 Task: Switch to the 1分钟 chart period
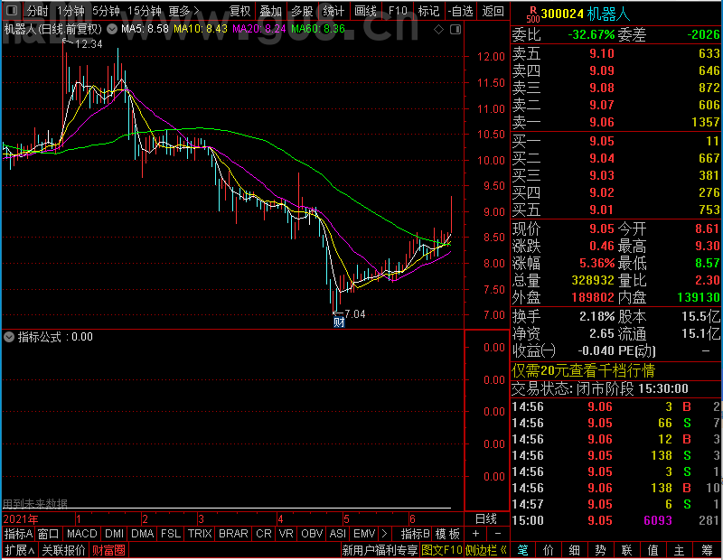(70, 11)
